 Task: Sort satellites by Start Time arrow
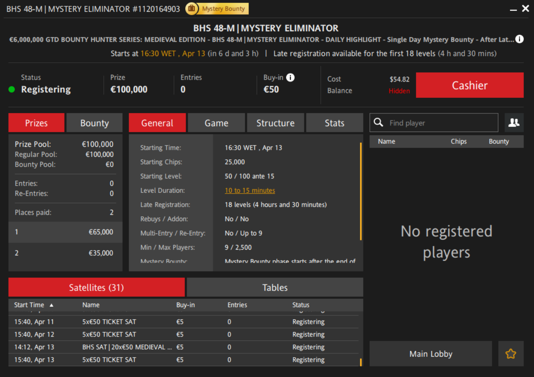coord(52,305)
